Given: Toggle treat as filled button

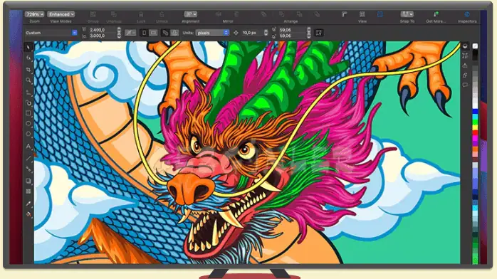Looking at the screenshot, I should point(319,33).
